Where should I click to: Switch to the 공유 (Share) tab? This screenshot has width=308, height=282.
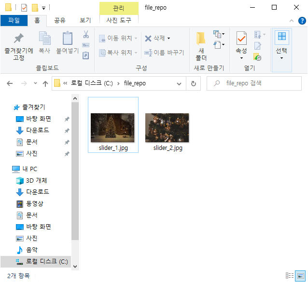(x=60, y=20)
